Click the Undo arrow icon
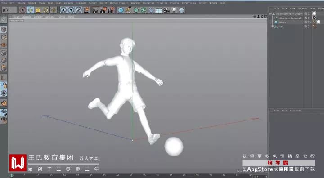The image size is (324, 178). tap(6, 10)
